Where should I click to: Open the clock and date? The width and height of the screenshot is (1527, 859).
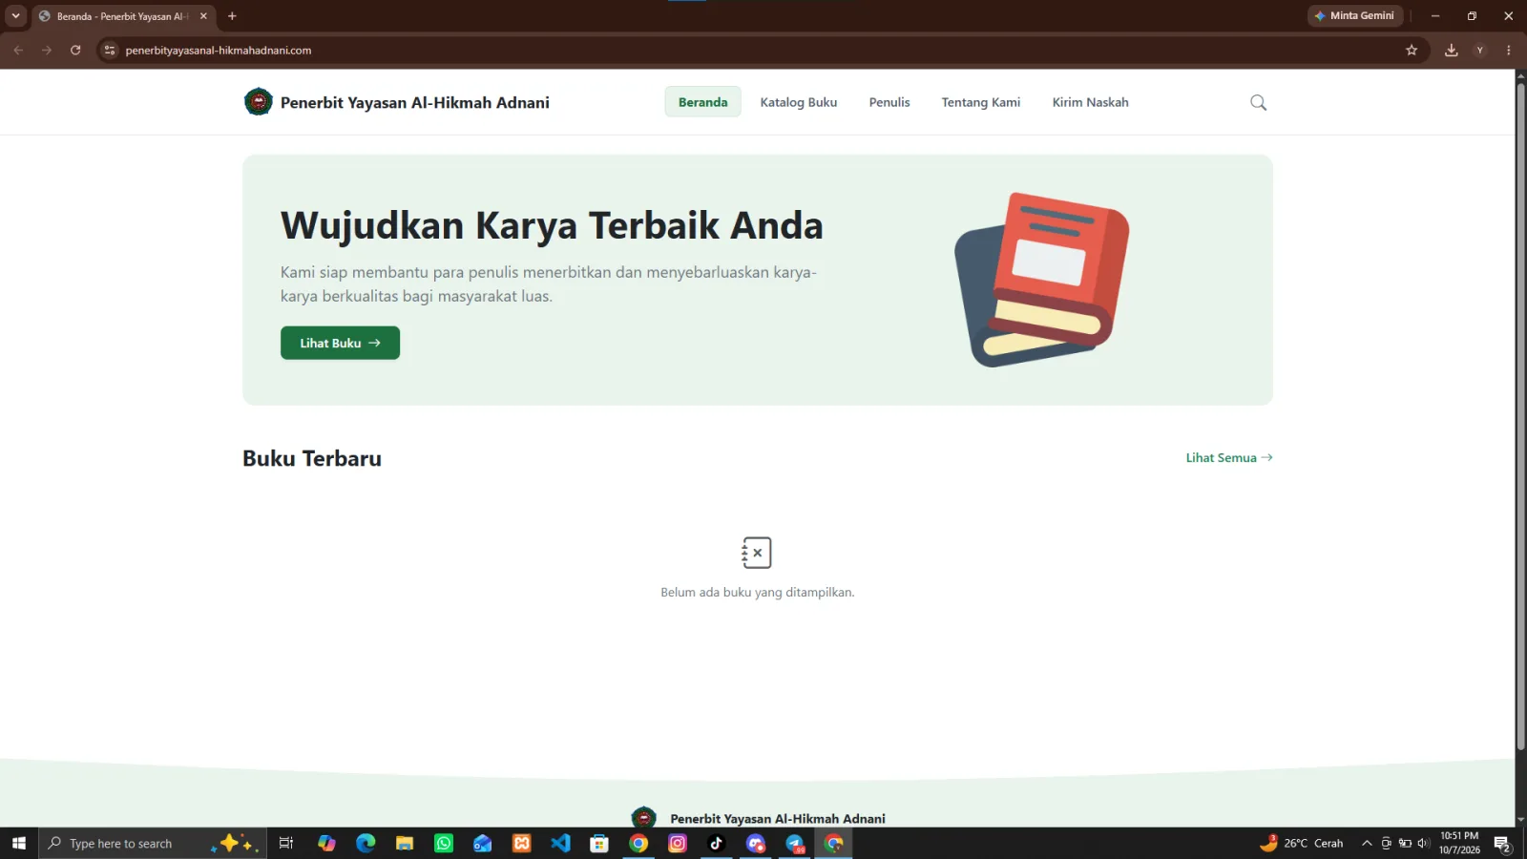click(1459, 843)
